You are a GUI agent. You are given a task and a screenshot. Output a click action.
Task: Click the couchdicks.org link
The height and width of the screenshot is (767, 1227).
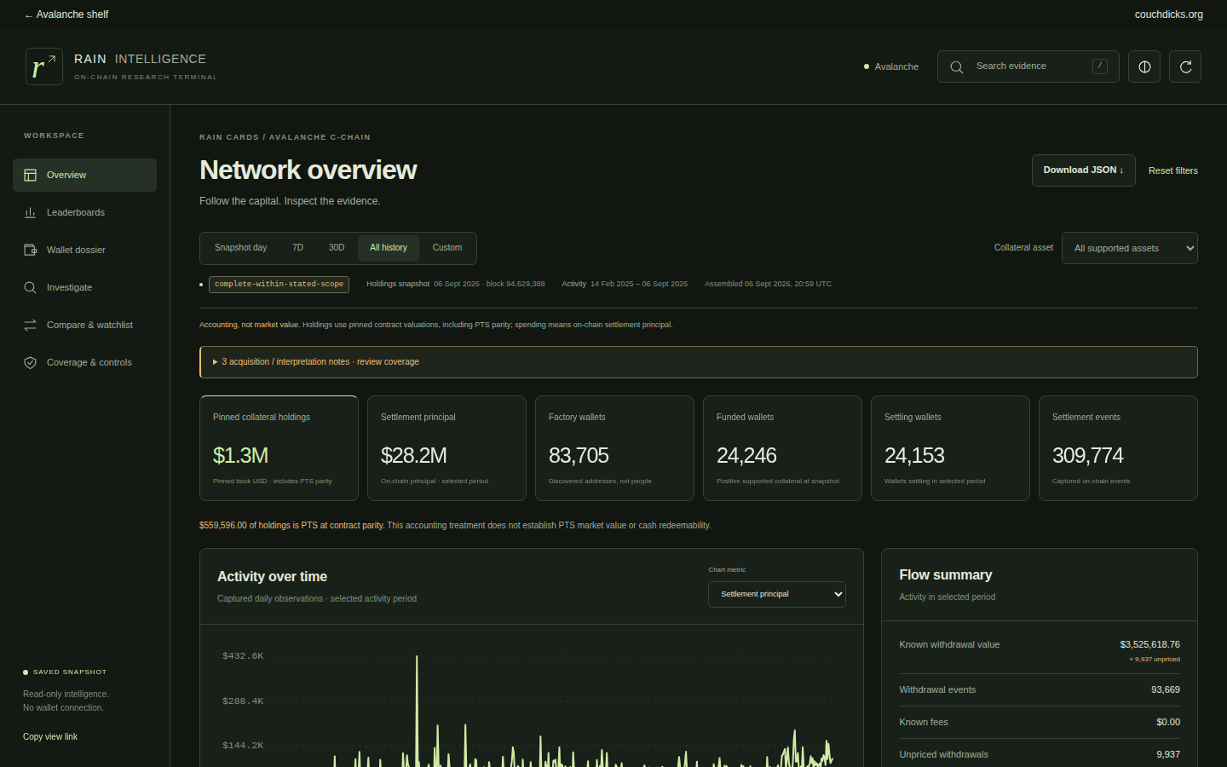point(1168,14)
